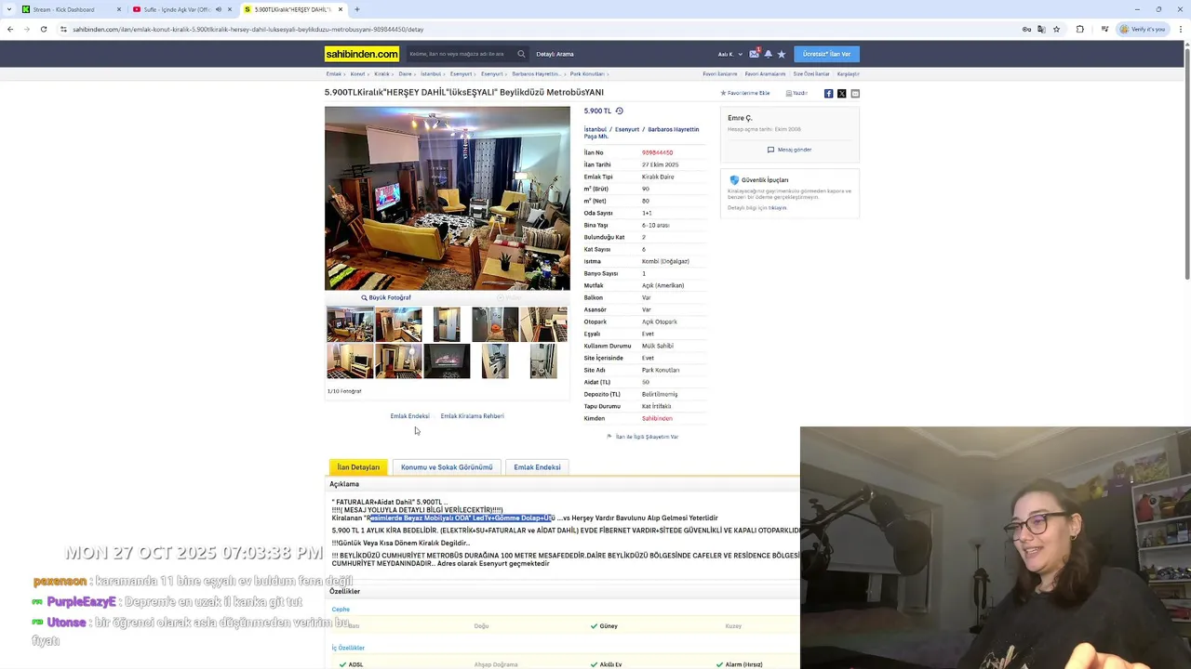The width and height of the screenshot is (1191, 669).
Task: Open the Size Özel İlanlar link
Action: click(x=811, y=74)
